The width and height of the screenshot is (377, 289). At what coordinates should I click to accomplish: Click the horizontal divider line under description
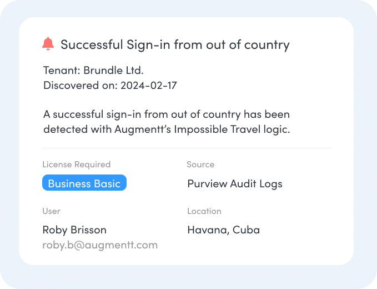click(x=187, y=148)
